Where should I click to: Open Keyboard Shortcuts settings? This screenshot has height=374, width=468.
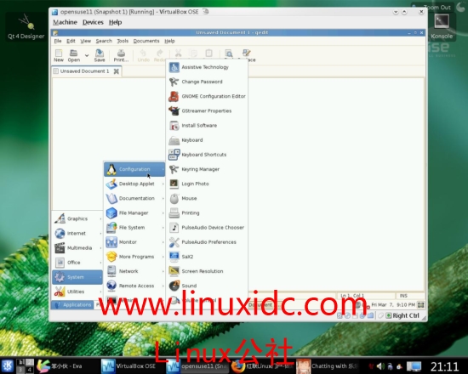click(x=207, y=155)
